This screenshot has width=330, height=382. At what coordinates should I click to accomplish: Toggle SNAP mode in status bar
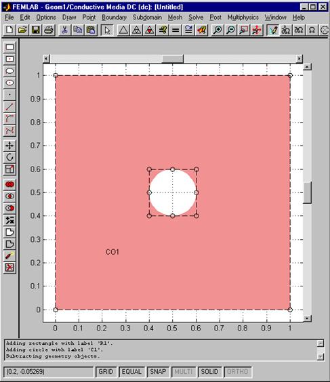158,372
